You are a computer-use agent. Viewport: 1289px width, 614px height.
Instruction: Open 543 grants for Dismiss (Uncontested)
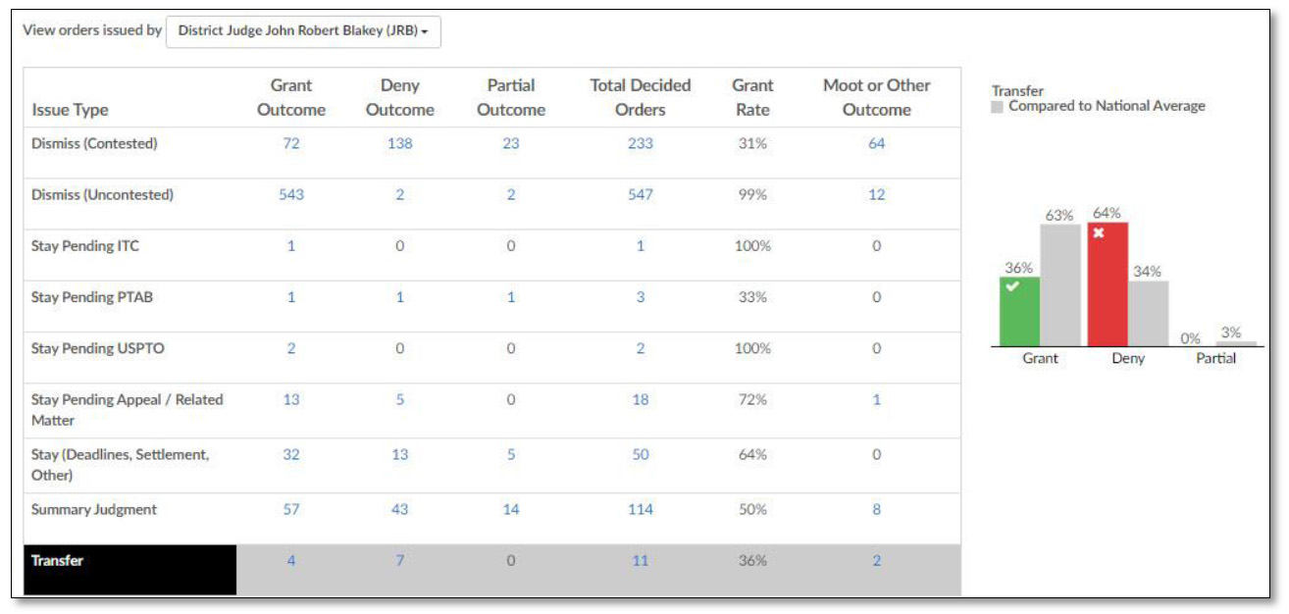point(291,195)
